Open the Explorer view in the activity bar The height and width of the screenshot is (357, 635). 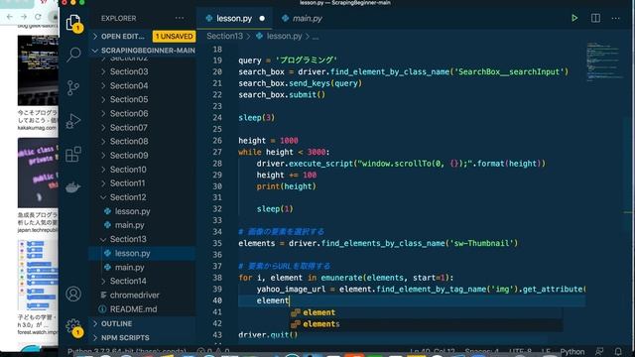tap(73, 22)
